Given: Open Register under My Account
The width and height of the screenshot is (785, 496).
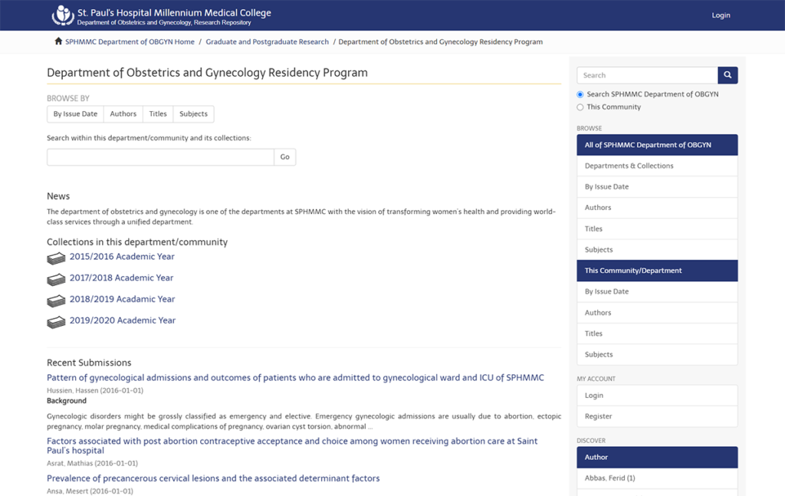Looking at the screenshot, I should 657,416.
